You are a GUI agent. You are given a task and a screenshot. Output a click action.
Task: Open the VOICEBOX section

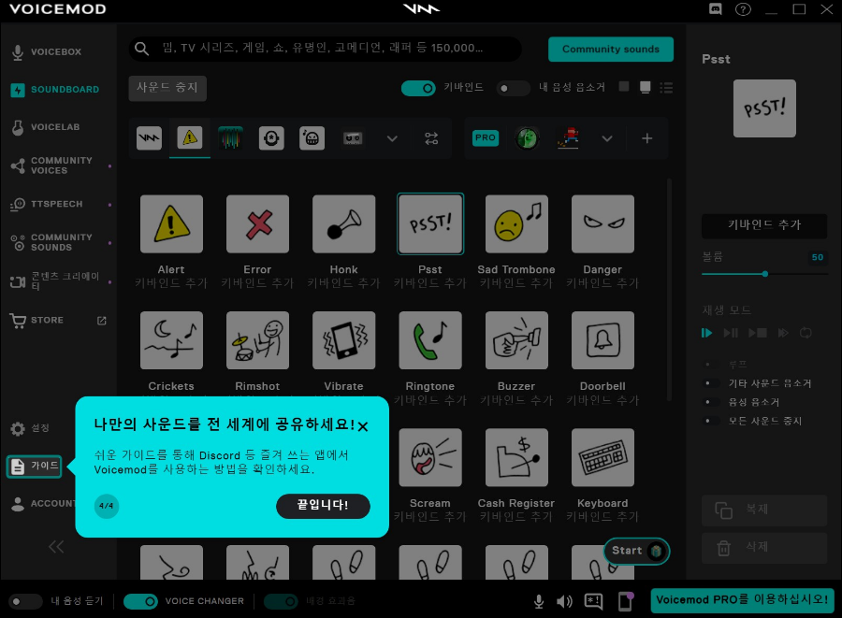pyautogui.click(x=58, y=52)
